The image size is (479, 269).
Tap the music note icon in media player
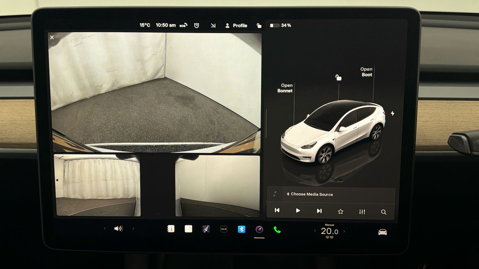tap(275, 194)
